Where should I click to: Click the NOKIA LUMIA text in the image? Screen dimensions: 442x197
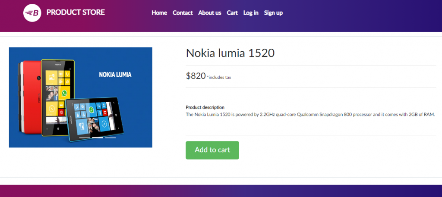pyautogui.click(x=115, y=75)
